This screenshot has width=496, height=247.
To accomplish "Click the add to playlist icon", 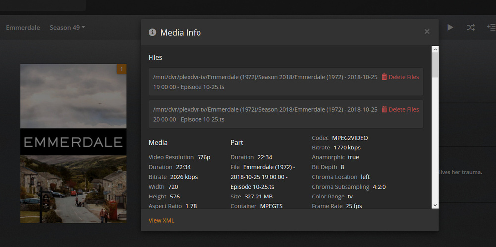I will pyautogui.click(x=491, y=28).
